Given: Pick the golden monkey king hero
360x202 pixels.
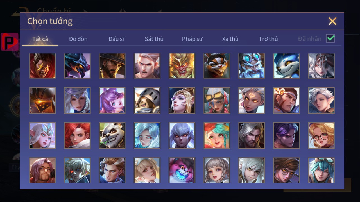Looking at the screenshot, I should tap(182, 66).
